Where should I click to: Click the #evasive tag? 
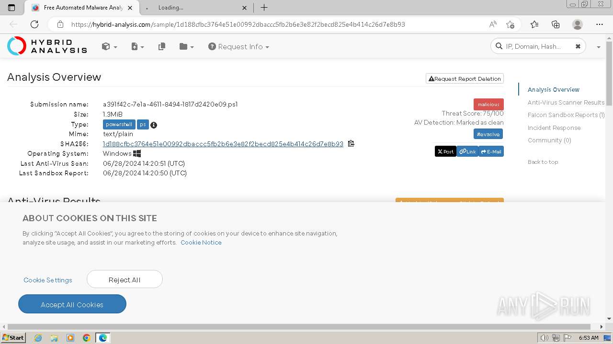(x=488, y=134)
